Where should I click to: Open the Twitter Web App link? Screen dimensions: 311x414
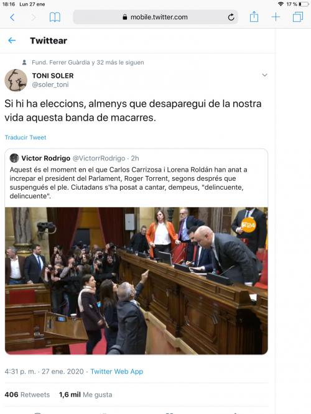point(117,372)
